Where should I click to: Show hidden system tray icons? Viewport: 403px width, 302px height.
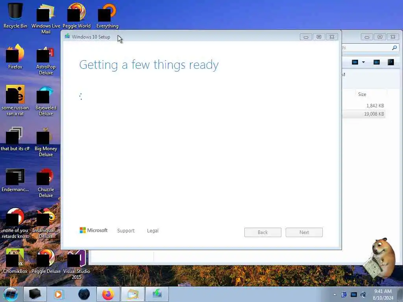[x=335, y=295]
